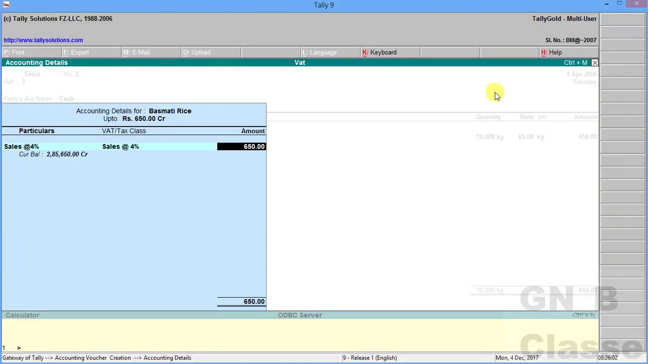Close the Accounting Details screen with X
This screenshot has width=648, height=364.
[594, 63]
